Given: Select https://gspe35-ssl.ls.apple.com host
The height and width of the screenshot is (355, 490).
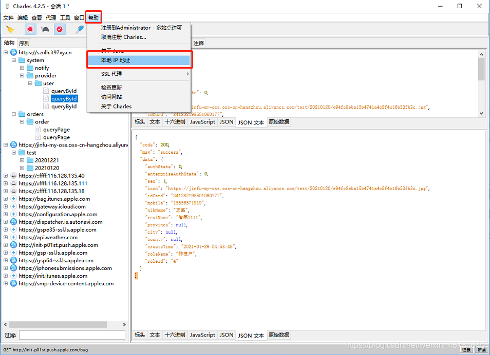Looking at the screenshot, I should [58, 229].
